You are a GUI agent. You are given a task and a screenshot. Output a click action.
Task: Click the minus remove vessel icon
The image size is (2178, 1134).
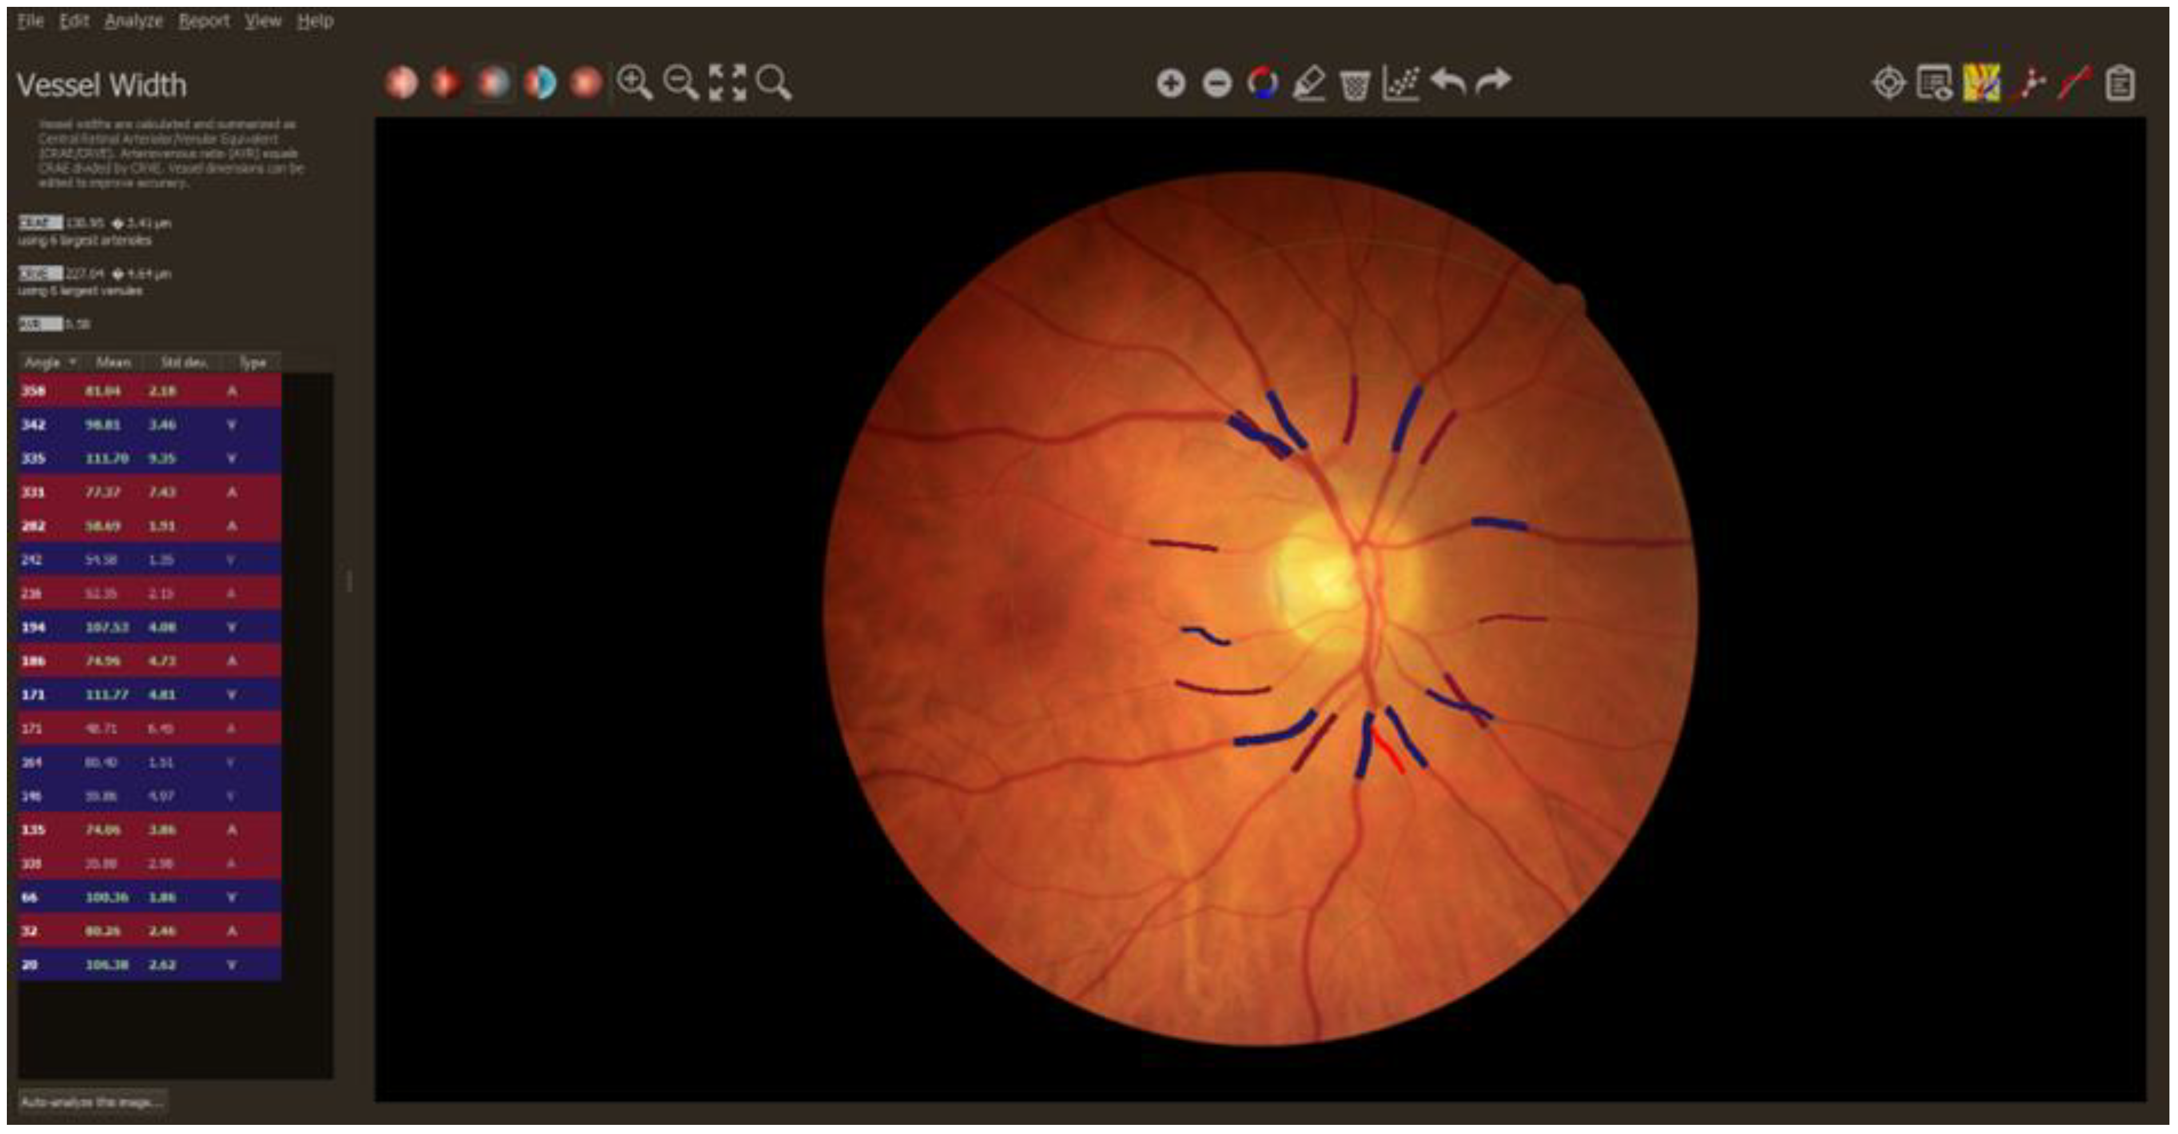coord(1217,83)
